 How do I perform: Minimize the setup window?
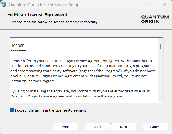tap(132, 5)
